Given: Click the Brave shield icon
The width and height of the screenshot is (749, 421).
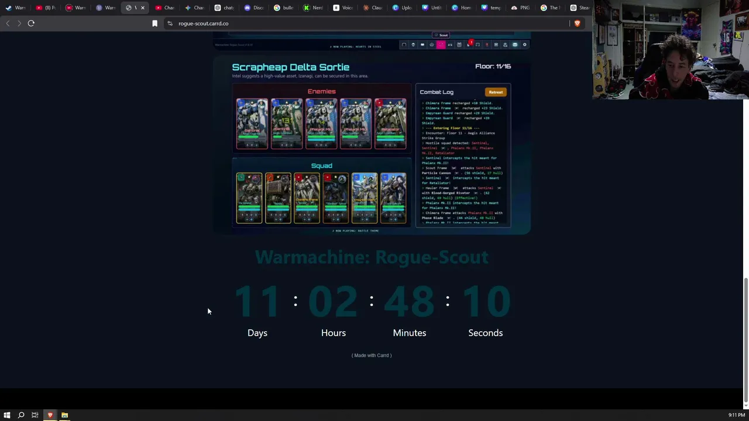Looking at the screenshot, I should tap(577, 23).
